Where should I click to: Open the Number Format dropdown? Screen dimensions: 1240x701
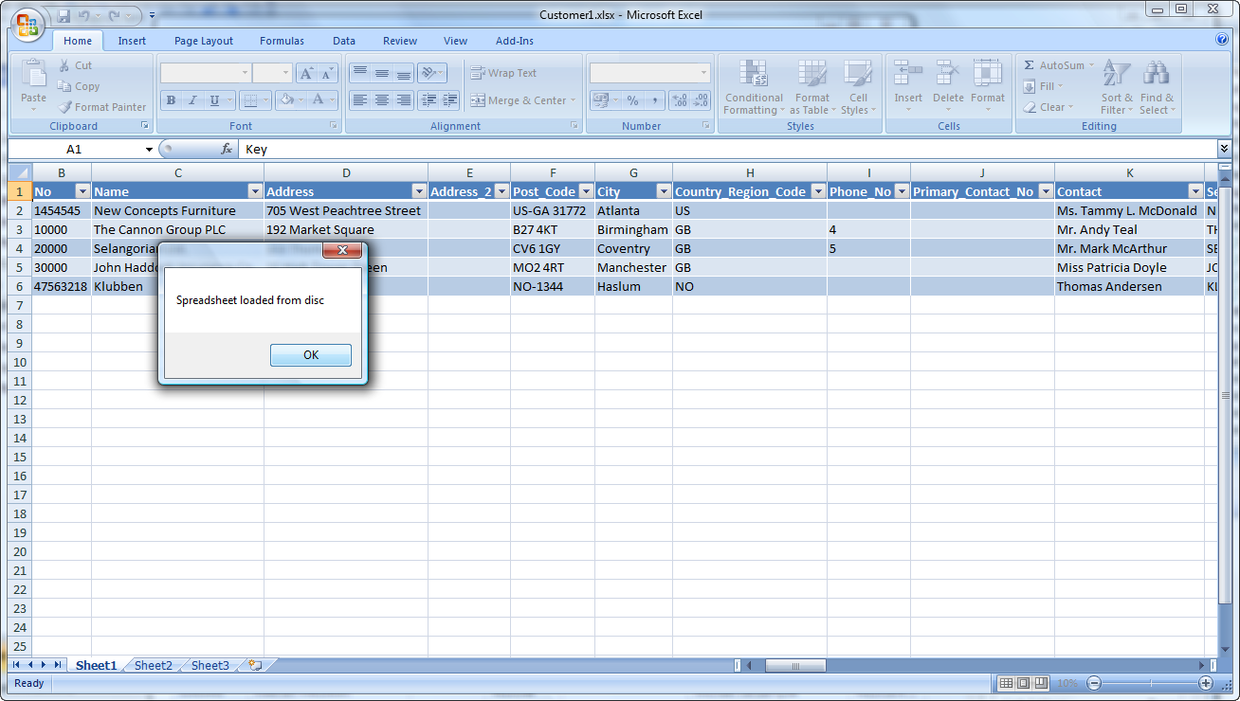pyautogui.click(x=704, y=73)
